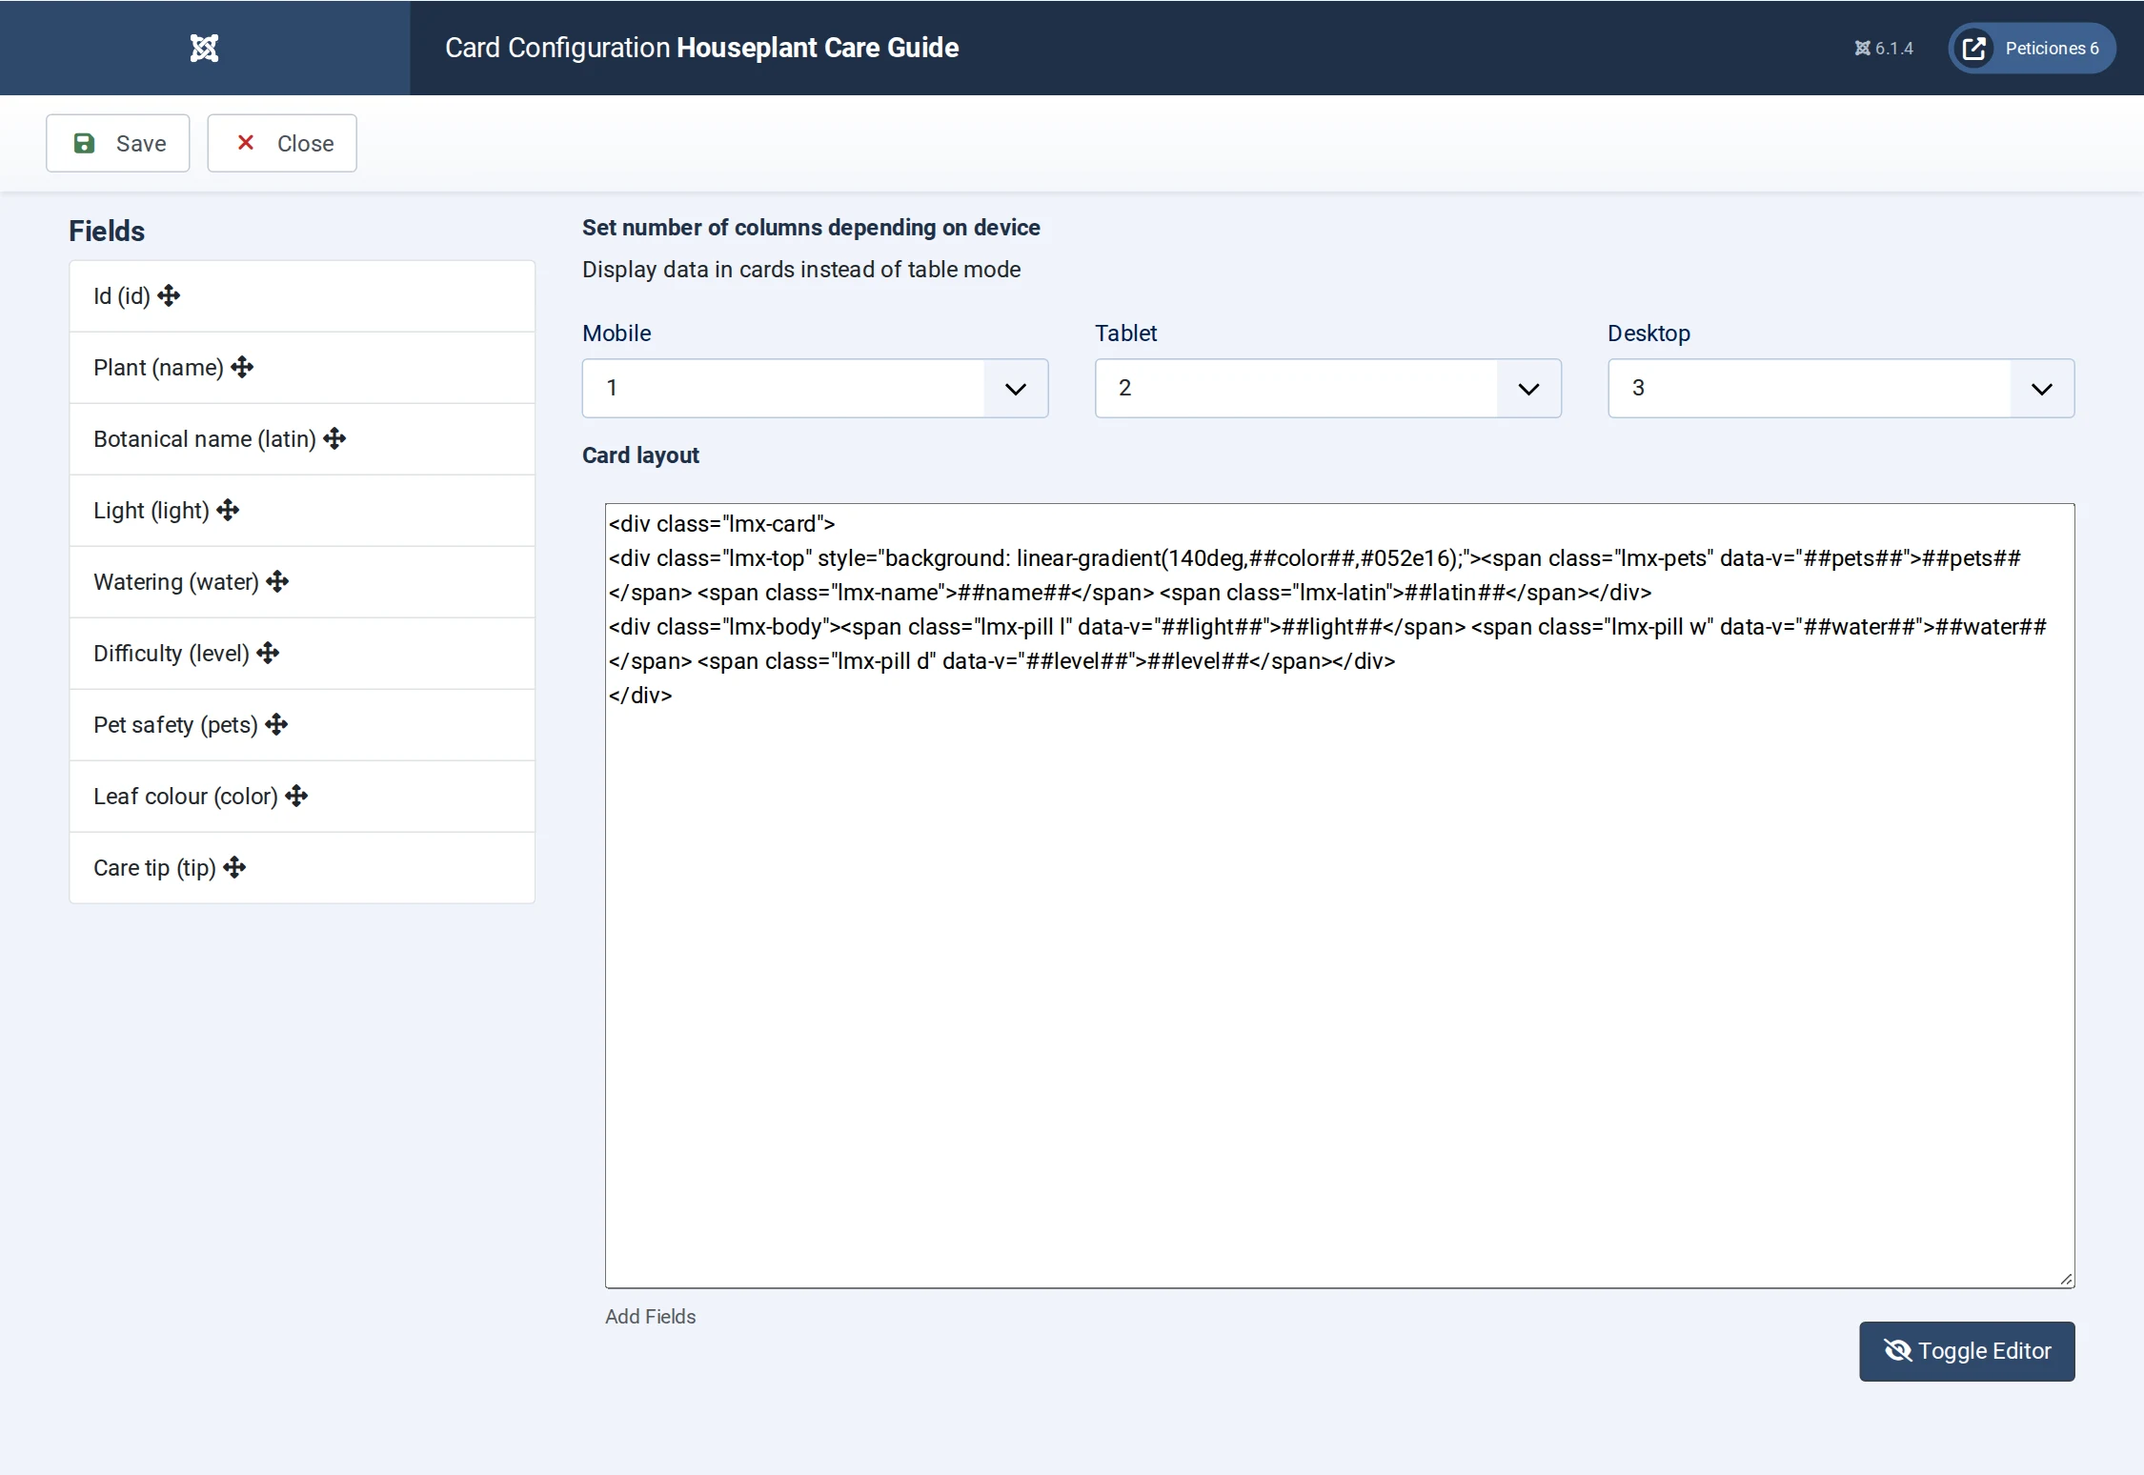Click the move icon beside Leaf colour (color)
This screenshot has width=2144, height=1475.
click(296, 797)
